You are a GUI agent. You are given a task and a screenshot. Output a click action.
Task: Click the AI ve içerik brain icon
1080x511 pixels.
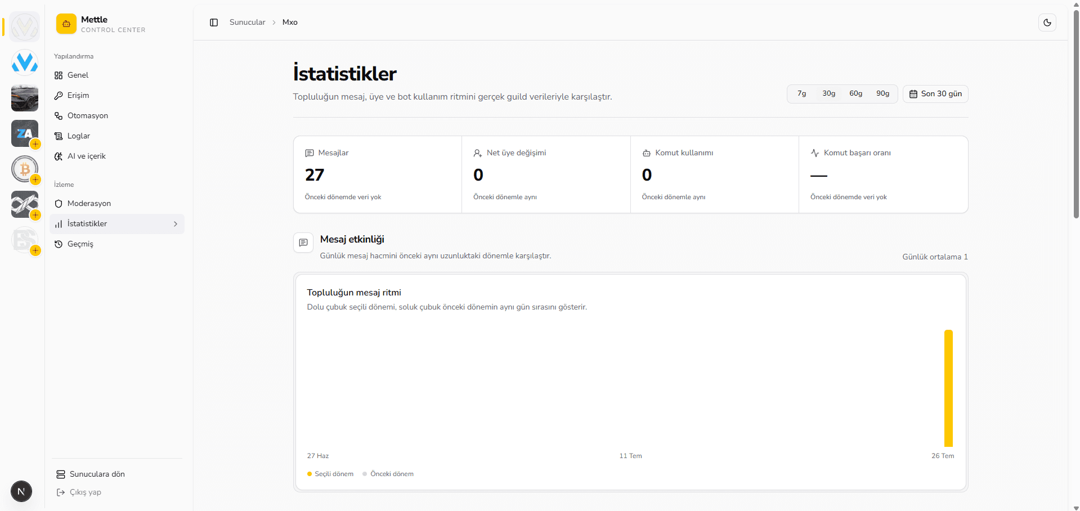59,156
